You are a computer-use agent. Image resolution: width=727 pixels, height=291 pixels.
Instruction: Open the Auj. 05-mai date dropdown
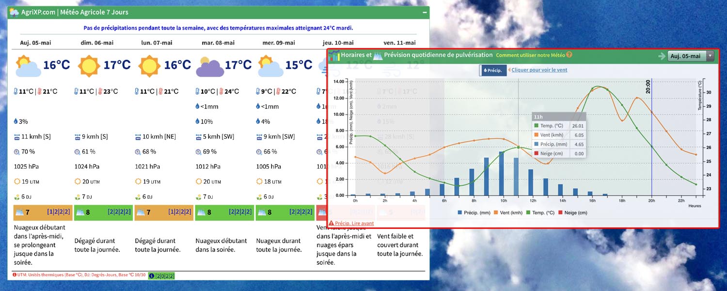690,56
